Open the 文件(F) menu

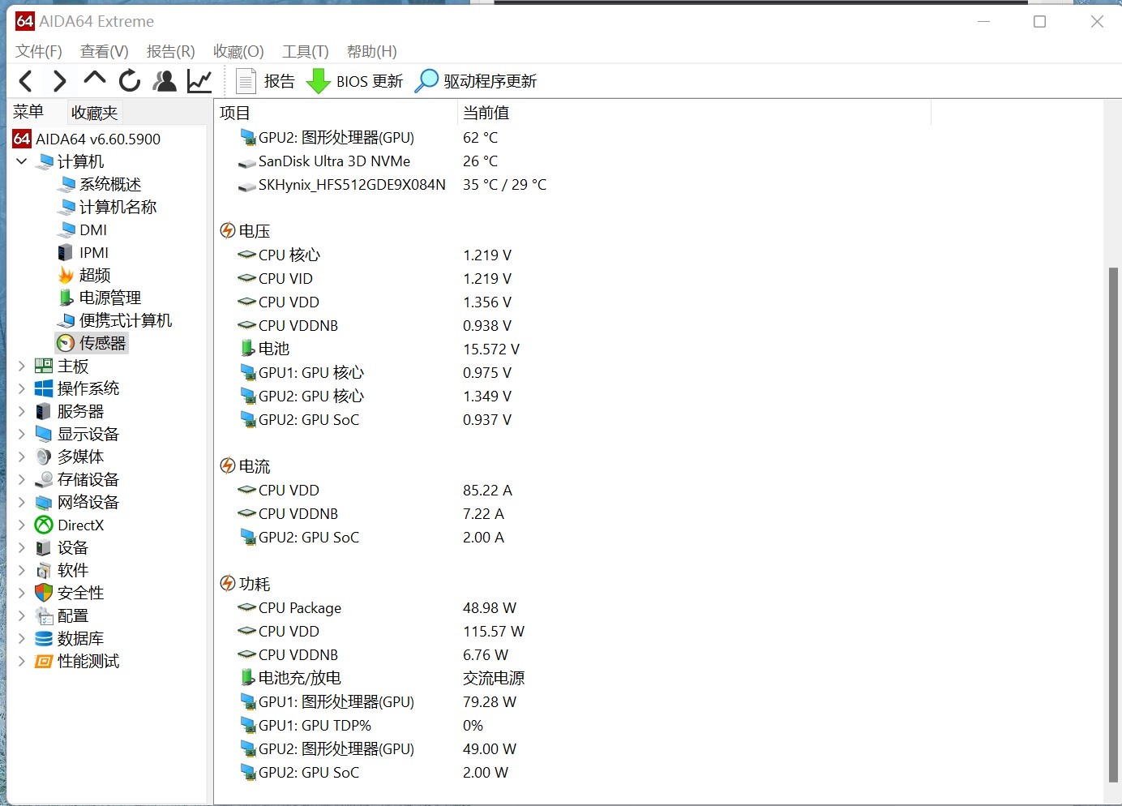(x=39, y=51)
